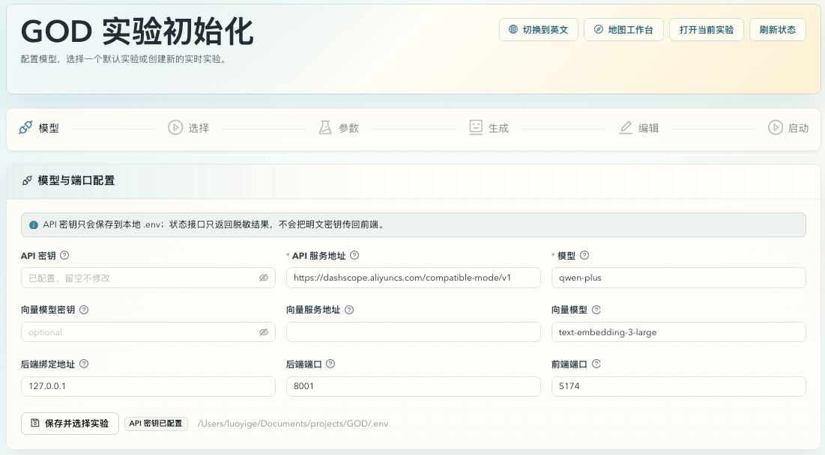
Task: Click the 模型与端口配置 section heading
Action: 76,181
